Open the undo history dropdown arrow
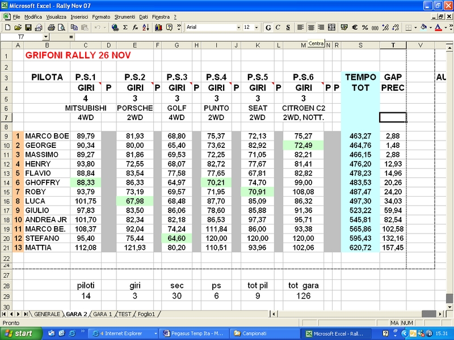Viewport: 454px width, 340px height. point(105,27)
